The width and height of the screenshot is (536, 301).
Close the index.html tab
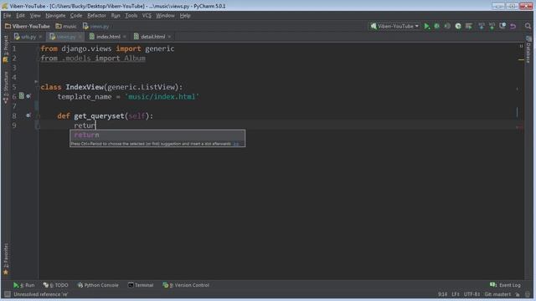point(125,37)
